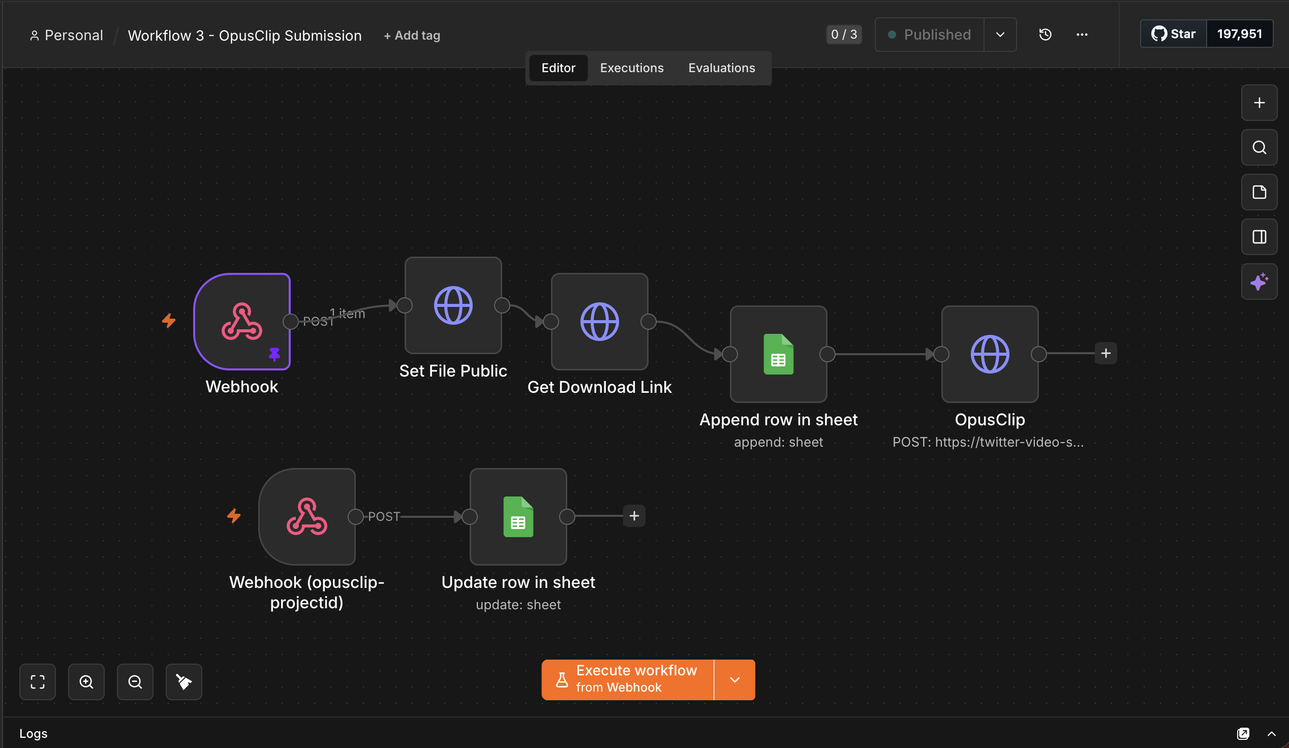Open the Execute workflow trigger dropdown

pyautogui.click(x=734, y=679)
